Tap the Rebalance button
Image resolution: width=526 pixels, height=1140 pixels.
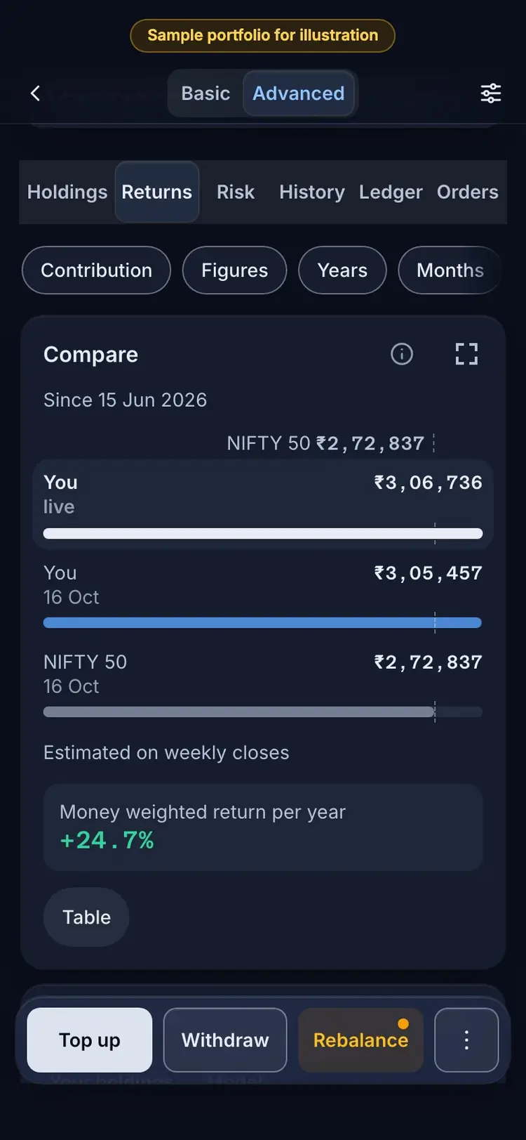[360, 1040]
